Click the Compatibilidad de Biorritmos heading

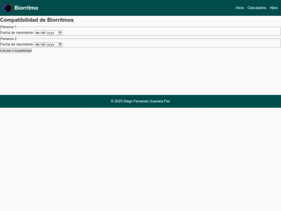pyautogui.click(x=37, y=20)
